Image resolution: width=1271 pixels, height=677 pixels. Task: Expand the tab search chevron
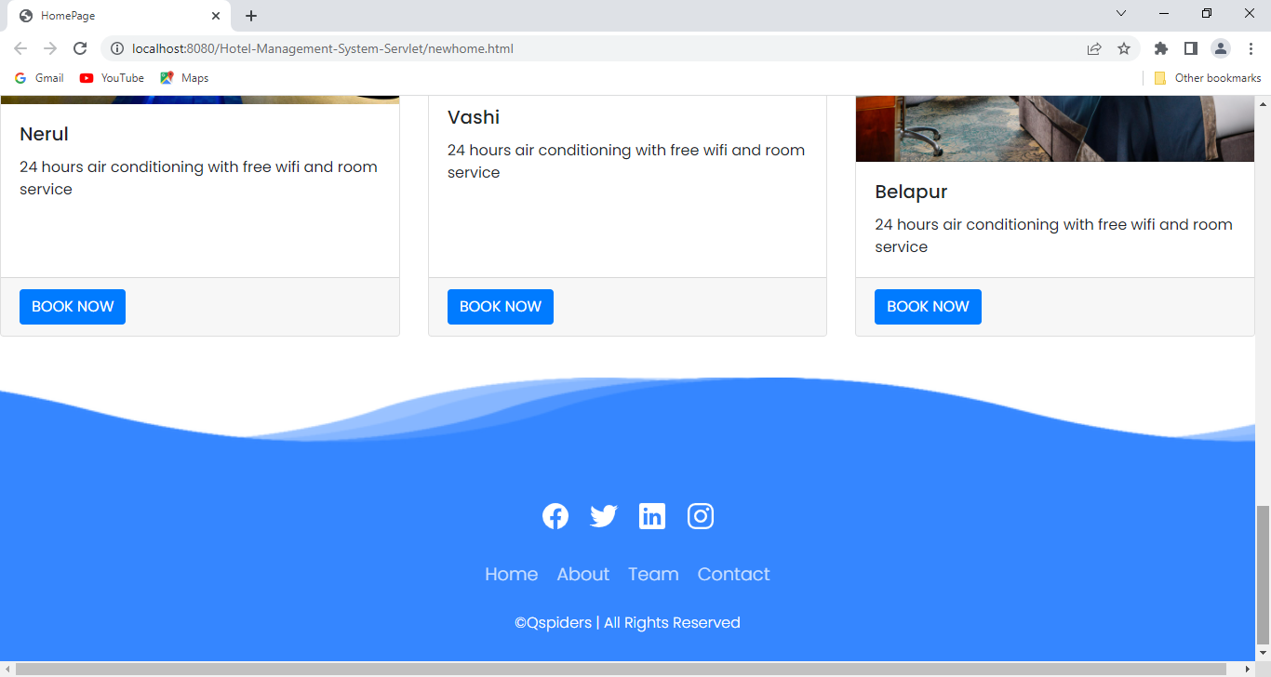[1121, 13]
